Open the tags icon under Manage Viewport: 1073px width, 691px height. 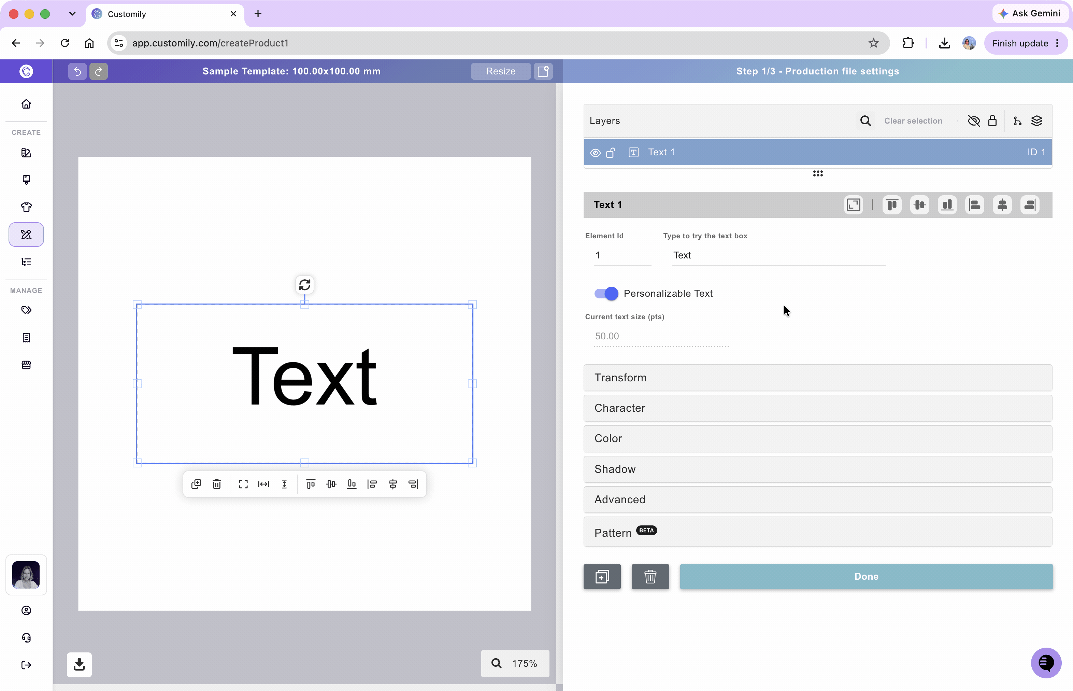click(27, 310)
